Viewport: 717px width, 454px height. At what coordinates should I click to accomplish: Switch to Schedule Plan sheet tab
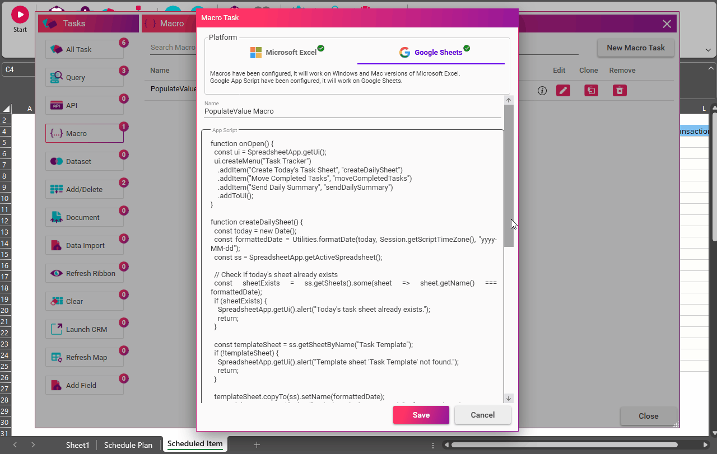click(x=128, y=445)
